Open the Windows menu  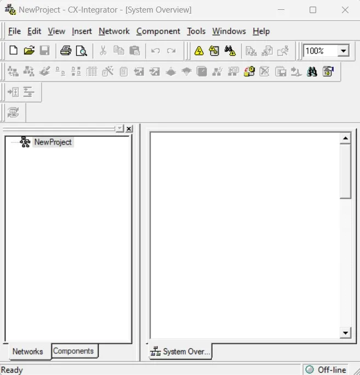click(229, 31)
